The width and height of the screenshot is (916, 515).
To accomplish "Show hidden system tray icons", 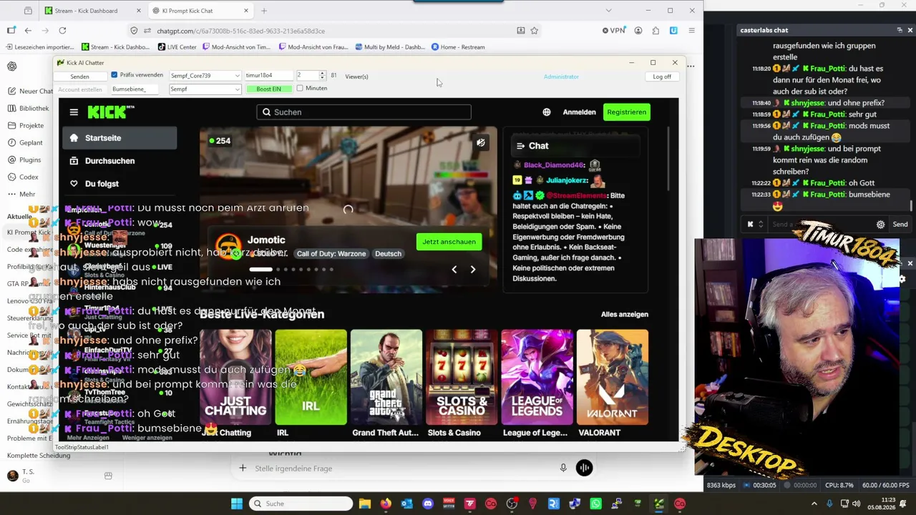I will click(816, 504).
